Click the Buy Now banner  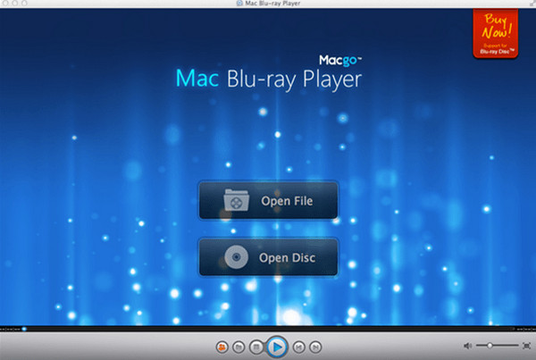click(495, 33)
